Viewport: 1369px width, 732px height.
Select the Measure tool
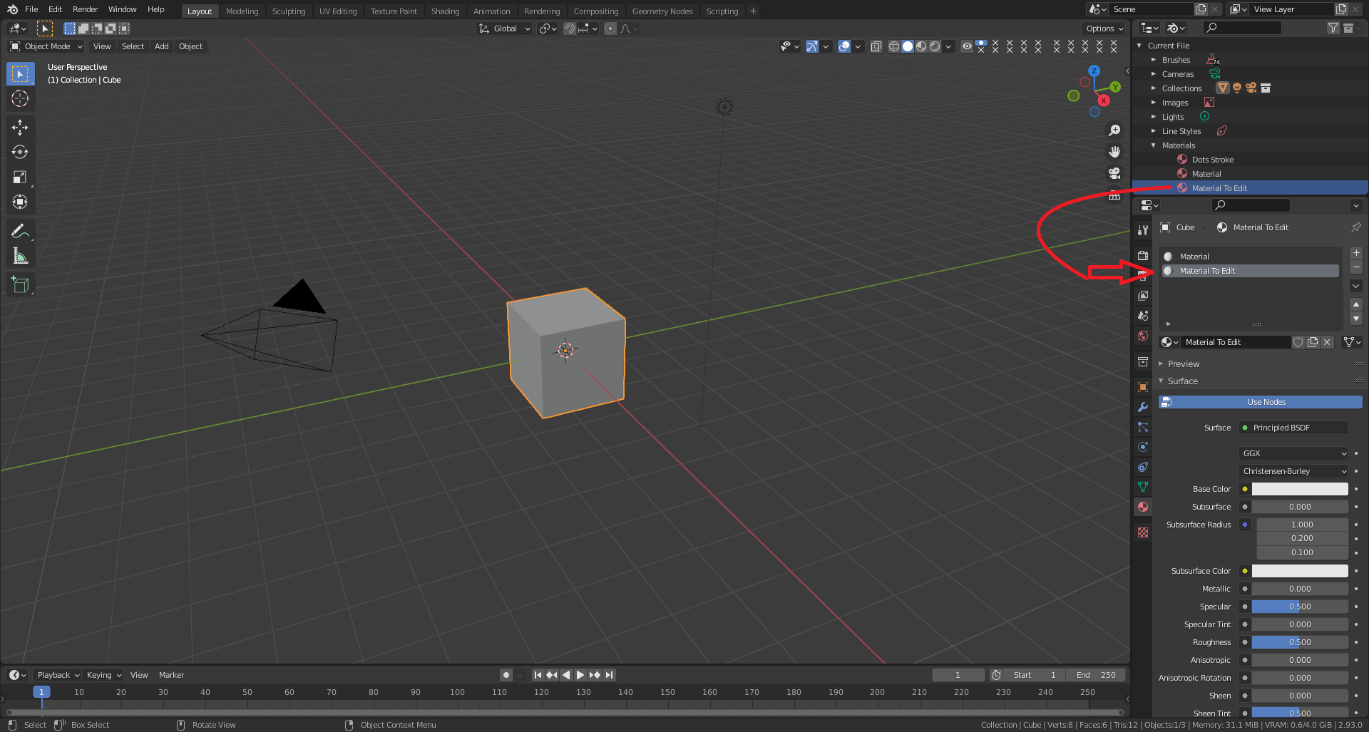[20, 256]
